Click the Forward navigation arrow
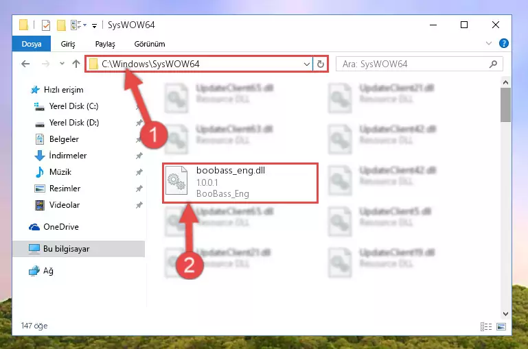528x349 pixels. click(45, 64)
